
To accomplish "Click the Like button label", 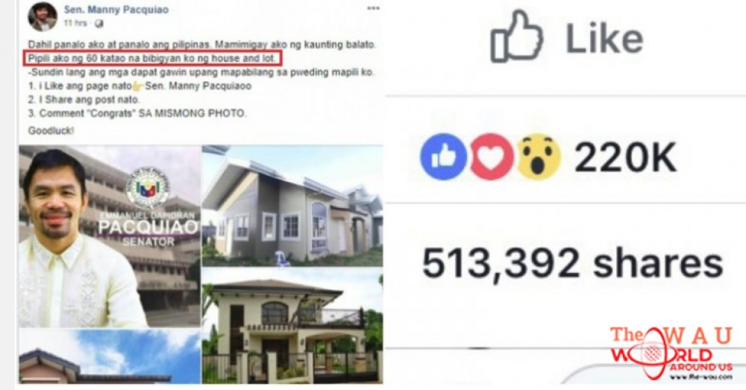I will (604, 38).
